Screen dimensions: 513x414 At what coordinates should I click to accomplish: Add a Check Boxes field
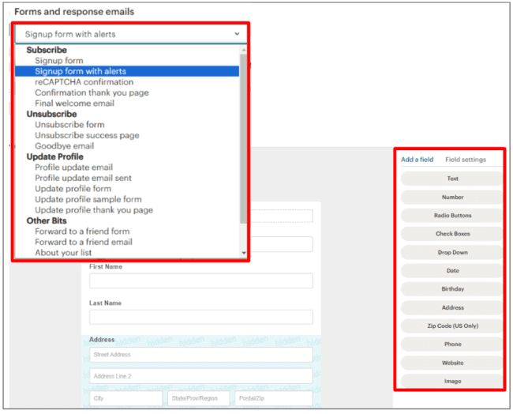(x=452, y=234)
